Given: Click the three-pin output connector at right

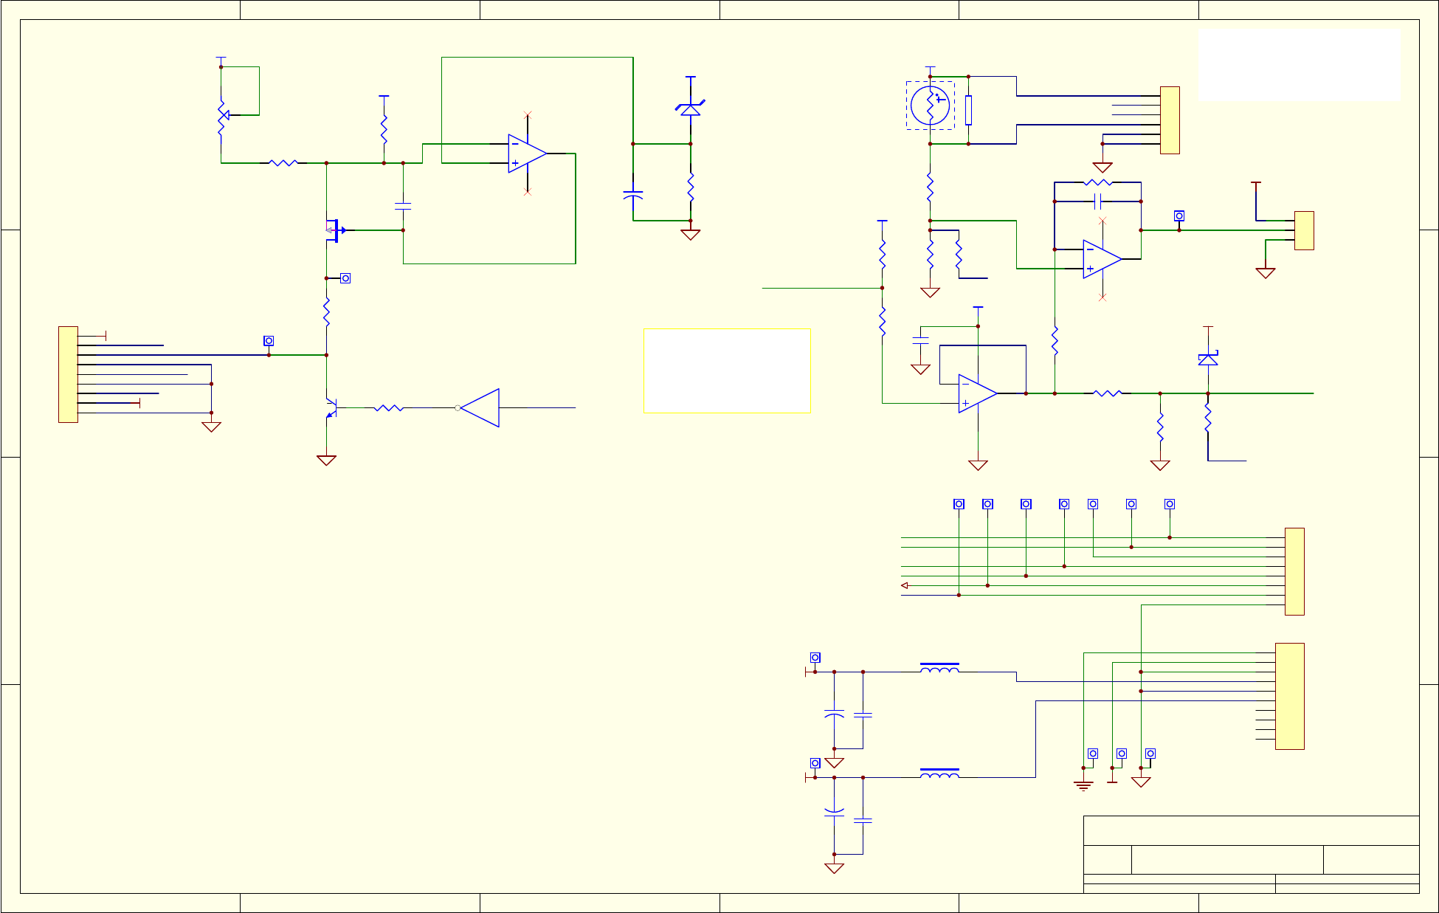Looking at the screenshot, I should [x=1304, y=230].
